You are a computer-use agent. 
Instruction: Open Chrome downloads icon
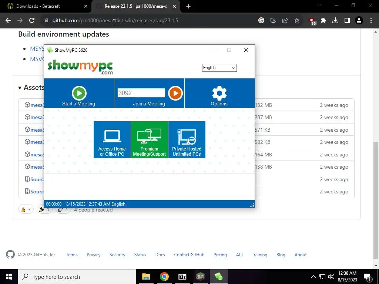[335, 21]
